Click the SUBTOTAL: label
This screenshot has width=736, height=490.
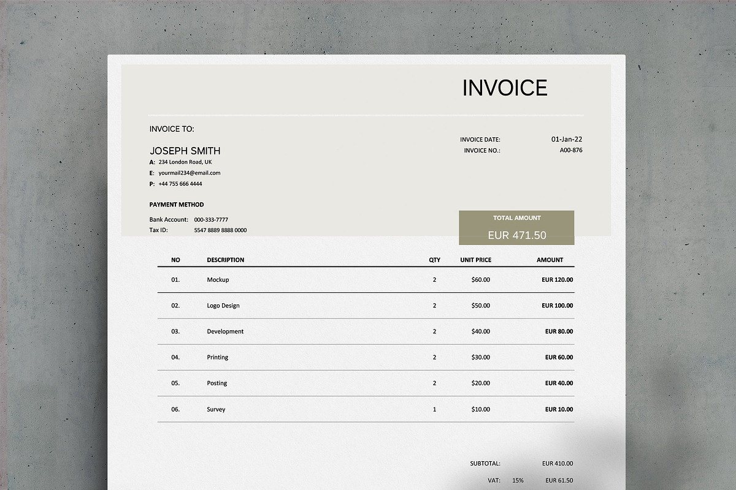click(x=485, y=464)
